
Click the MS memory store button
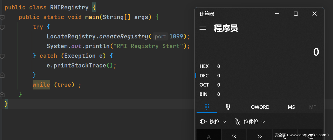[x=291, y=107]
